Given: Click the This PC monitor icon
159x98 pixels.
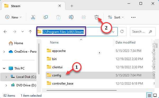Looking at the screenshot, I should pos(11,68).
